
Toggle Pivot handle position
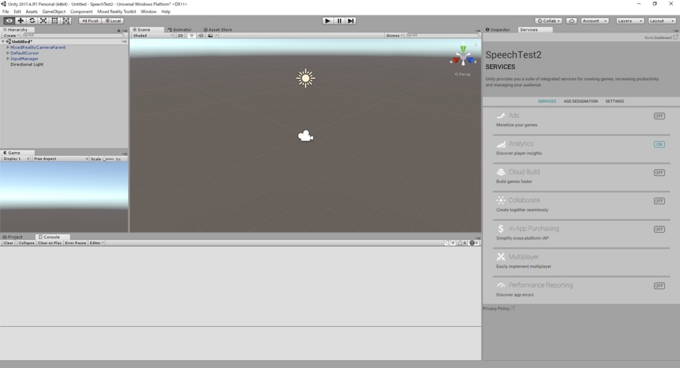click(90, 21)
